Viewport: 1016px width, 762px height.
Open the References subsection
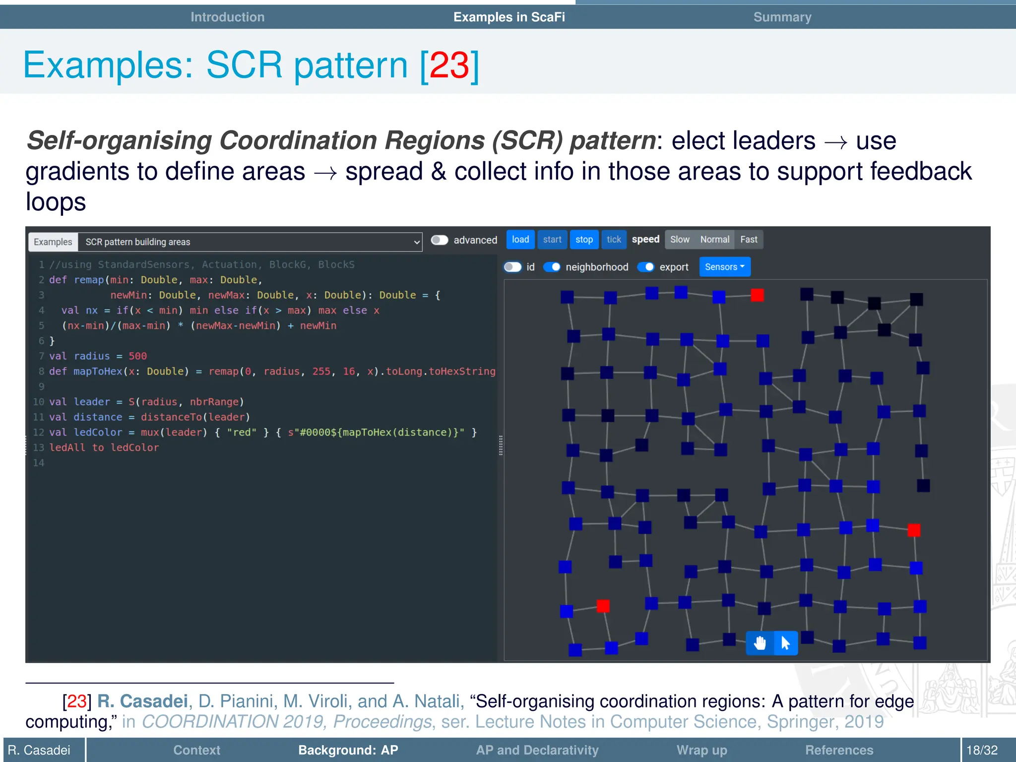tap(839, 750)
